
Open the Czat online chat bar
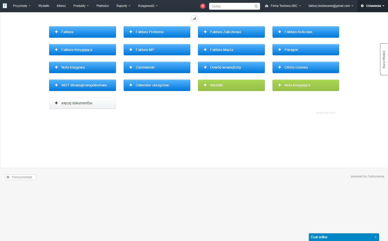tap(344, 237)
